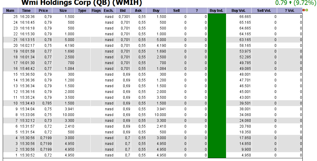The height and width of the screenshot is (161, 317).
Task: Click the Buy Vol. value 49.085
Action: pos(245,69)
